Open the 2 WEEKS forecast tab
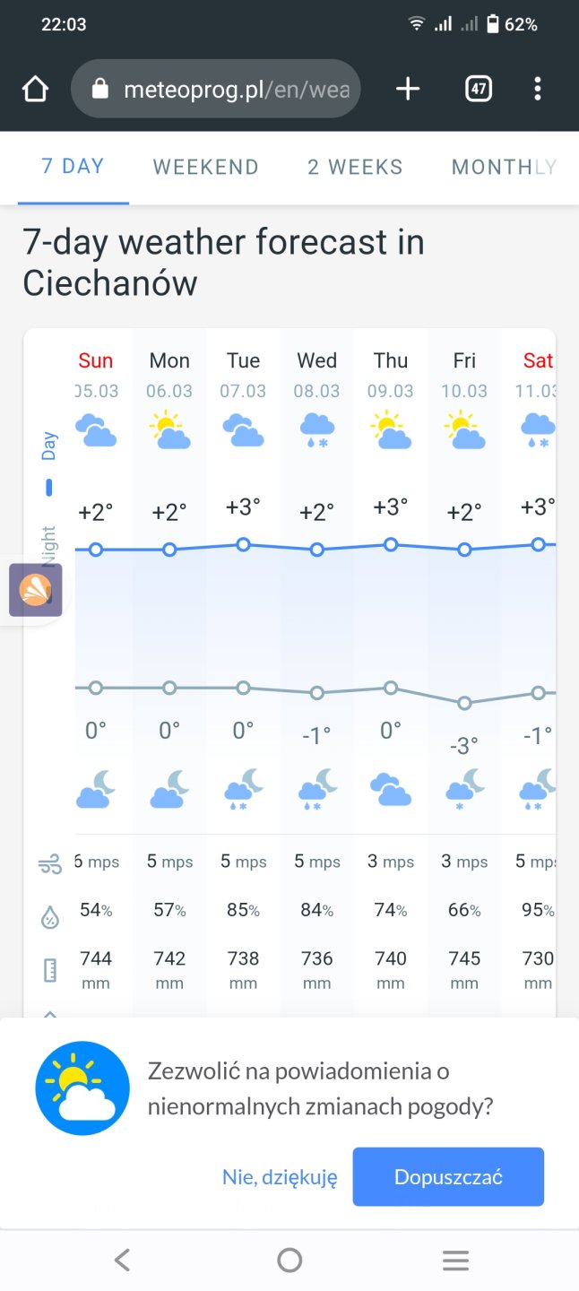579x1291 pixels. 355,167
